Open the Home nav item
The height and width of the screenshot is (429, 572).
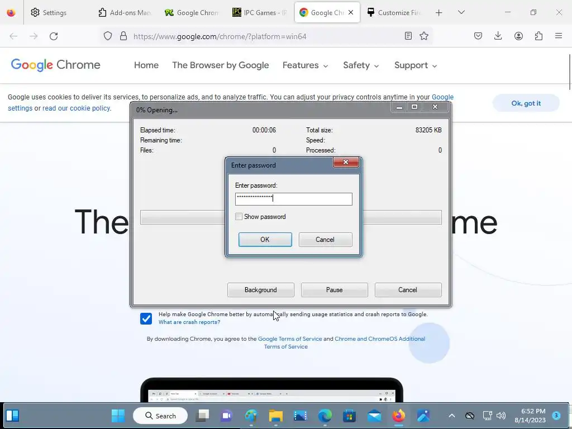pyautogui.click(x=146, y=65)
